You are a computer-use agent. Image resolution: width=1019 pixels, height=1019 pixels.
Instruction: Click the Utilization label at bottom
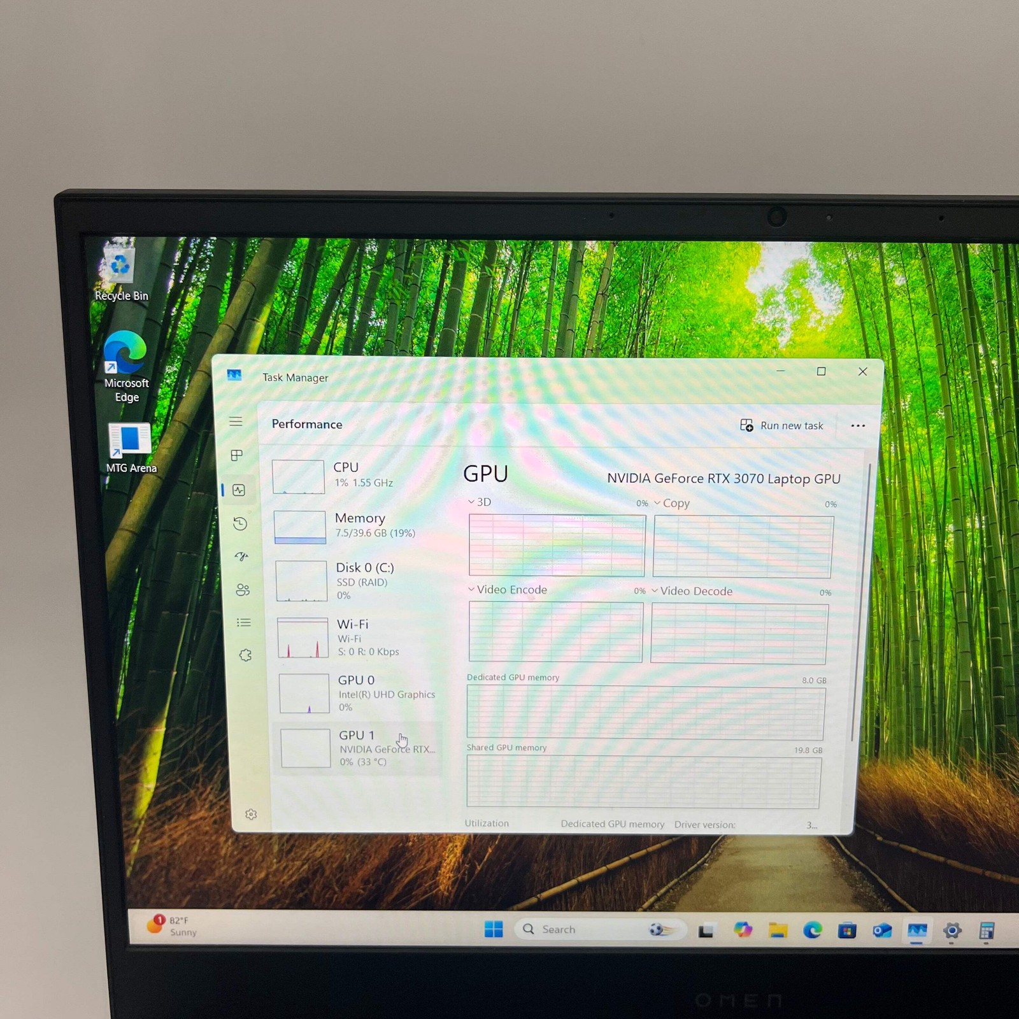pos(487,823)
